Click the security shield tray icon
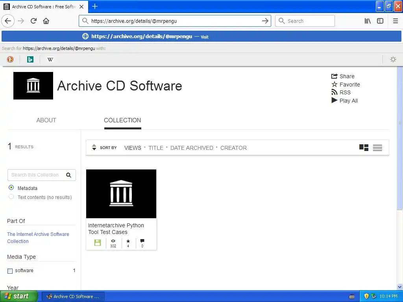This screenshot has width=403, height=302. 366,296
